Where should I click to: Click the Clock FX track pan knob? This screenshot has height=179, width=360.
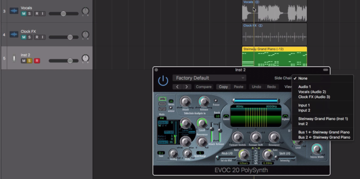click(x=85, y=35)
